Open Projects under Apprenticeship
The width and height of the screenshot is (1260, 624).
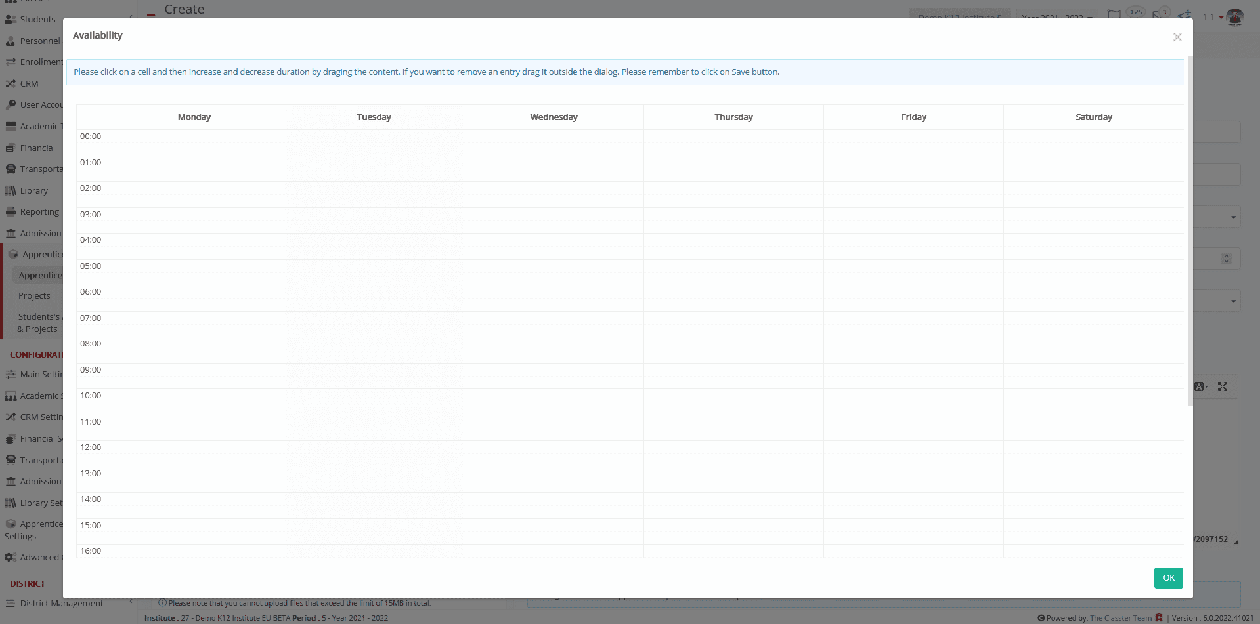[34, 296]
